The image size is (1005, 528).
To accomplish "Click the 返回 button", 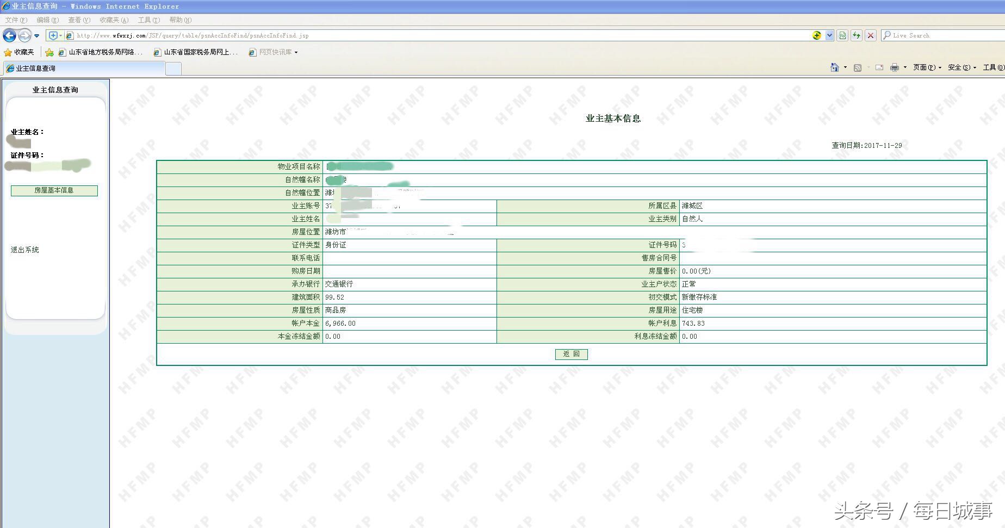I will [x=571, y=354].
